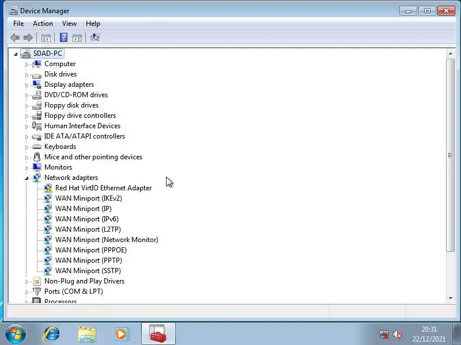Click the Floppy drive controllers icon
The height and width of the screenshot is (345, 461).
tap(37, 116)
